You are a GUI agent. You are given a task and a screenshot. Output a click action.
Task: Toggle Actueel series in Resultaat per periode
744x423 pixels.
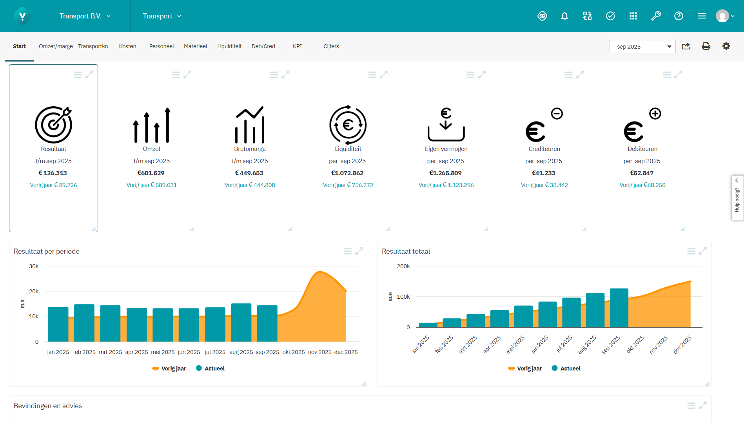click(x=210, y=369)
